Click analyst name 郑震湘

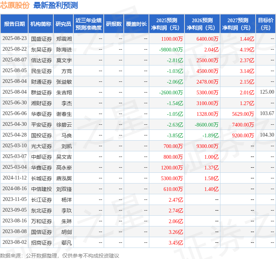pos(64,39)
